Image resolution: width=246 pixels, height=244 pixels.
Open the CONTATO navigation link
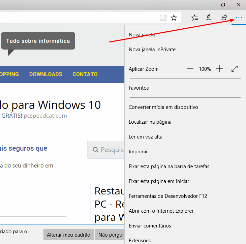[85, 74]
